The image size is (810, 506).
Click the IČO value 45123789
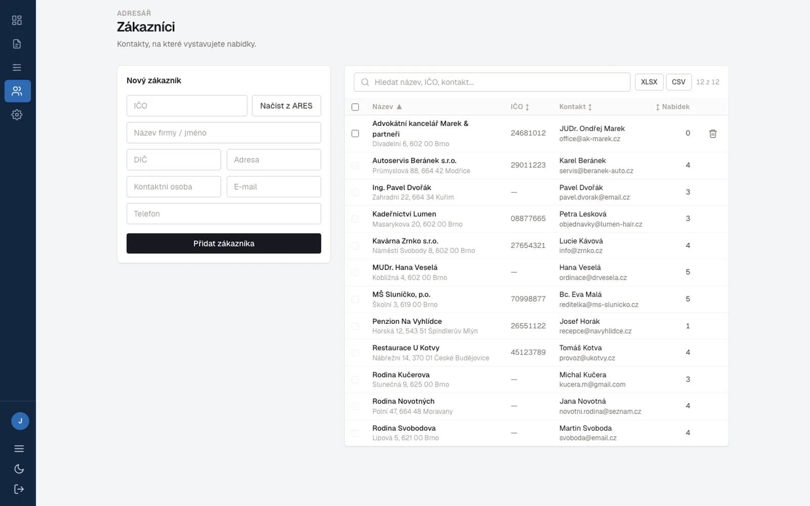[x=528, y=352]
